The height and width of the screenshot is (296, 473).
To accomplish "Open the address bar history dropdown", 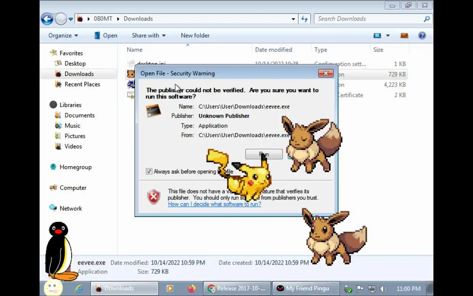I will coord(293,18).
